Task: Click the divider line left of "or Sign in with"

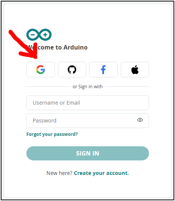Action: (x=48, y=86)
